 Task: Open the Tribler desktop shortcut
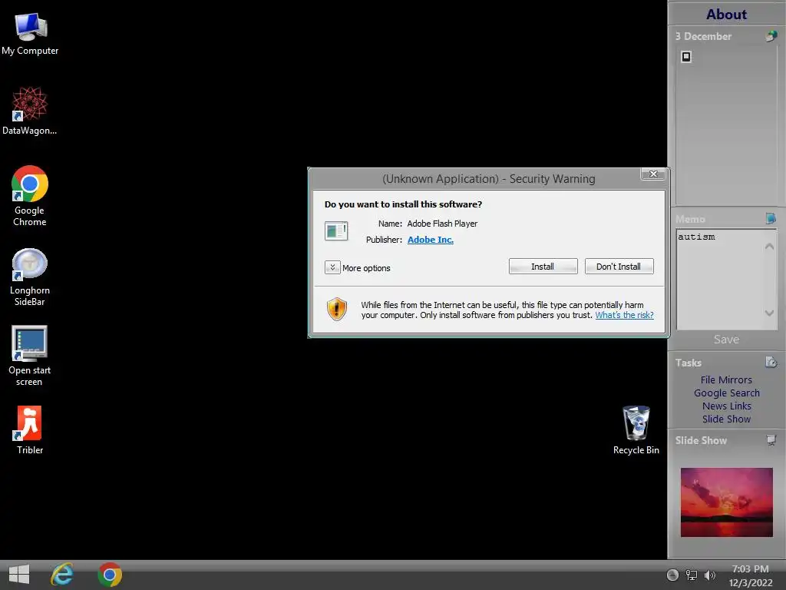[30, 430]
